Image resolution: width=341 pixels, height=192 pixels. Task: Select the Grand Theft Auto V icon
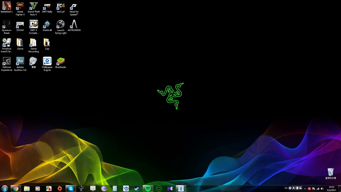[34, 9]
